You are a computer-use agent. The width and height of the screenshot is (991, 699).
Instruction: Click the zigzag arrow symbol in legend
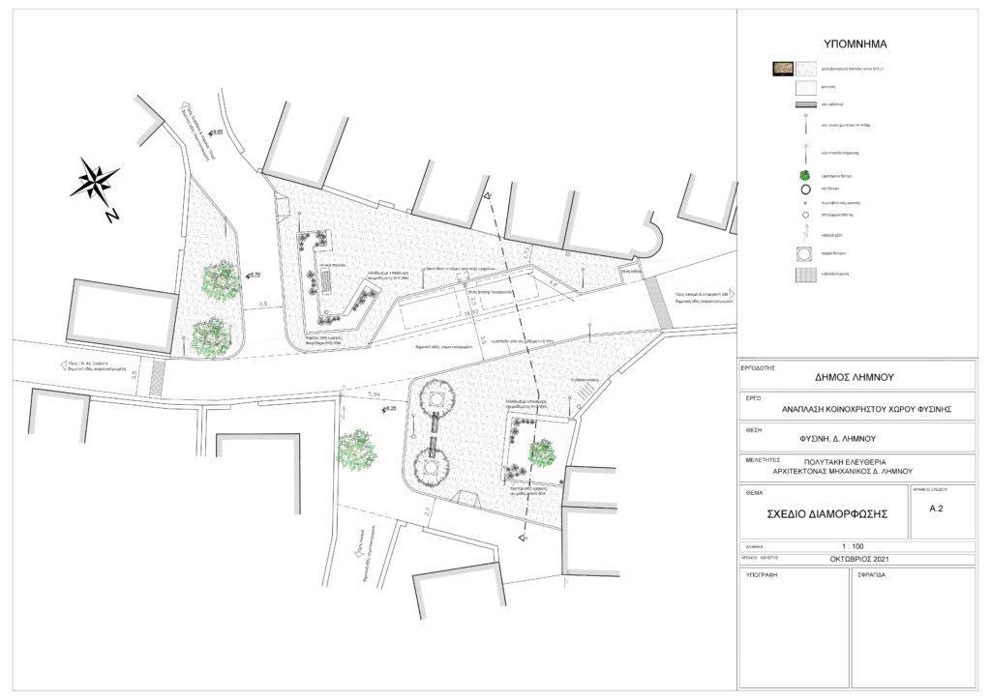(x=804, y=233)
